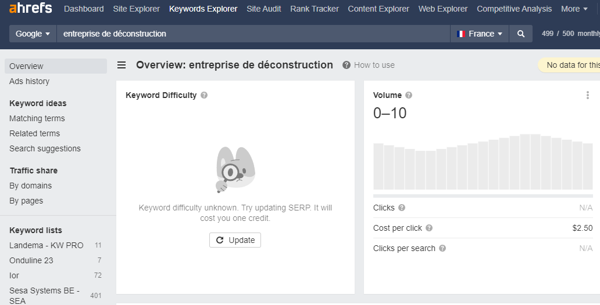The image size is (600, 305).
Task: Open Ads history in sidebar
Action: click(x=30, y=81)
